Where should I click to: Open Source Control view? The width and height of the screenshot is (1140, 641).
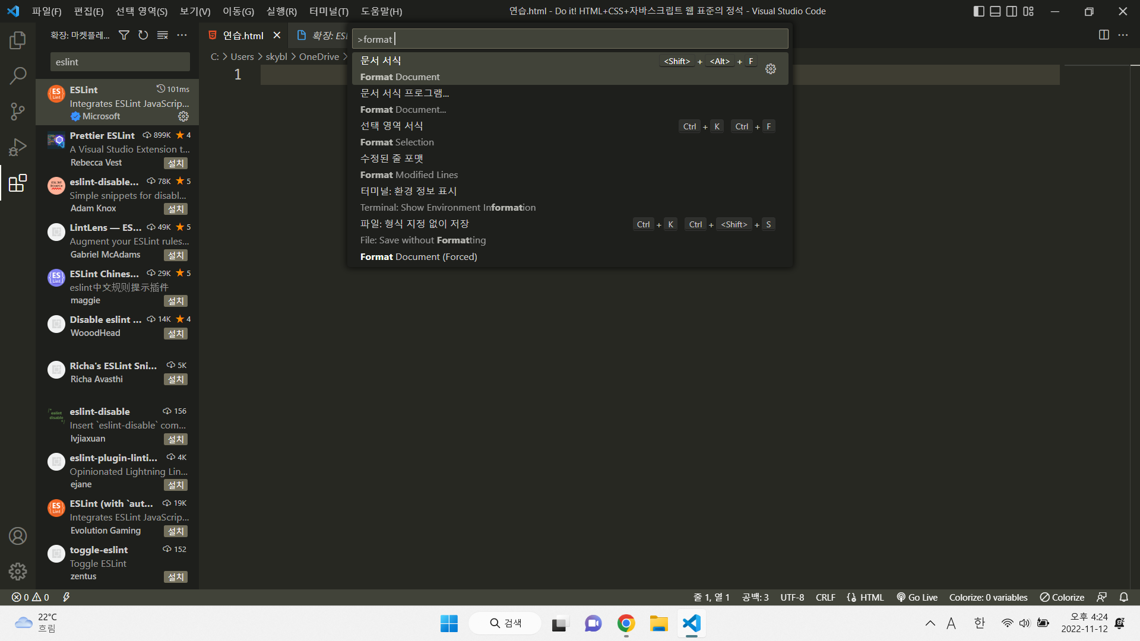click(18, 111)
